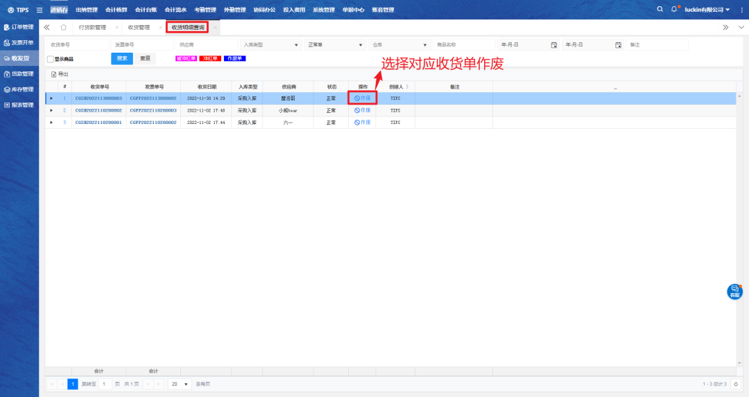The width and height of the screenshot is (749, 397).
Task: Open the 客服 customer service floating icon
Action: pos(734,292)
